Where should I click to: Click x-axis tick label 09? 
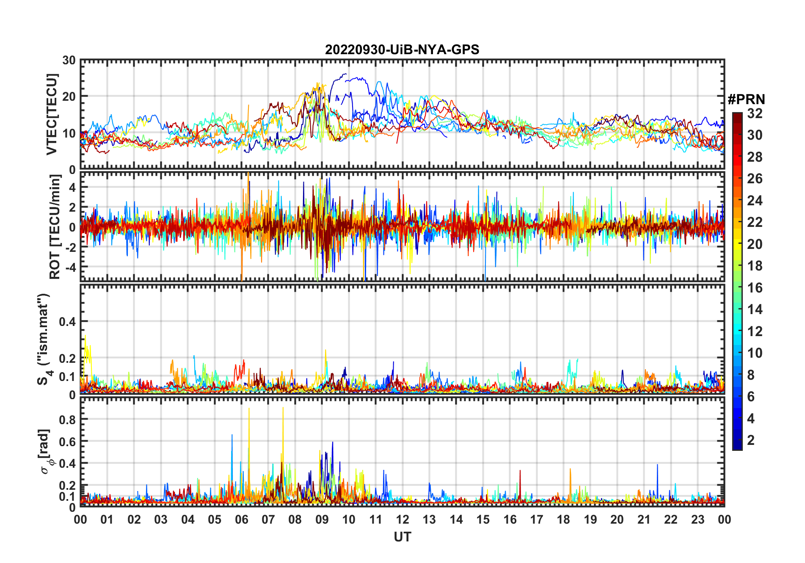[322, 519]
